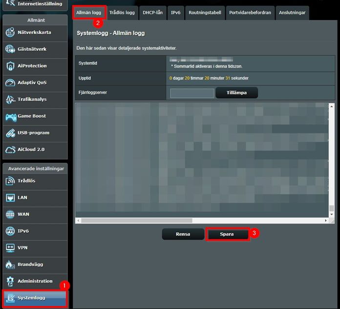
Task: Open the Brandvägg flame icon
Action: (10, 265)
